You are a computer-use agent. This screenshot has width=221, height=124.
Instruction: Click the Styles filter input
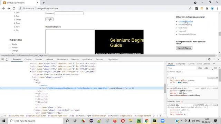pos(181,68)
